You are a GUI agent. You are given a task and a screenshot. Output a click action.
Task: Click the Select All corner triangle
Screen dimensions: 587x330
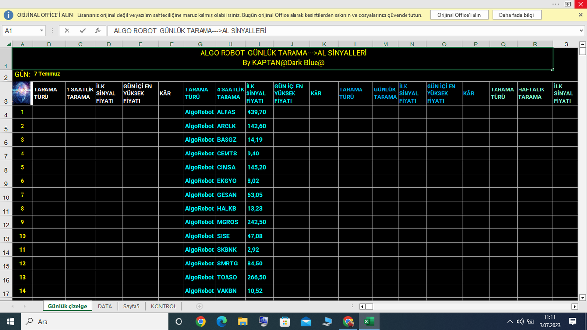(x=8, y=44)
